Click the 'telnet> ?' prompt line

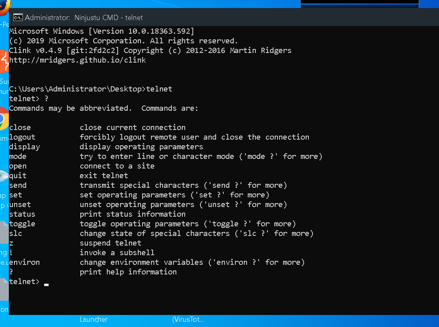[x=29, y=98]
